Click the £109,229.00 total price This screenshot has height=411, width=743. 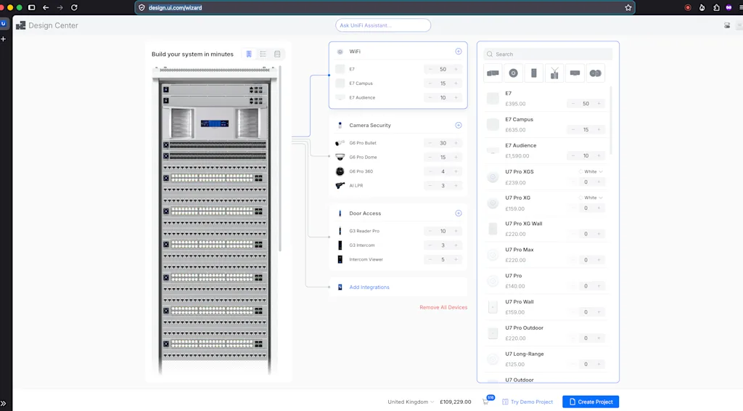pyautogui.click(x=456, y=402)
